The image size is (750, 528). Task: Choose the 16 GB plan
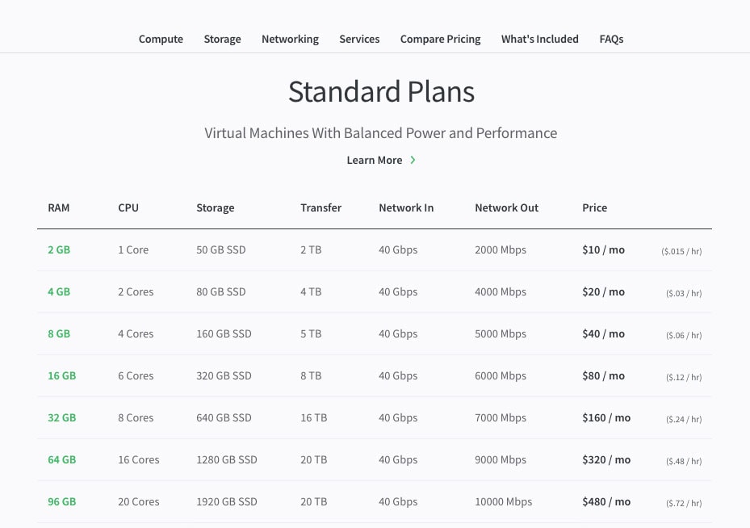pos(61,376)
